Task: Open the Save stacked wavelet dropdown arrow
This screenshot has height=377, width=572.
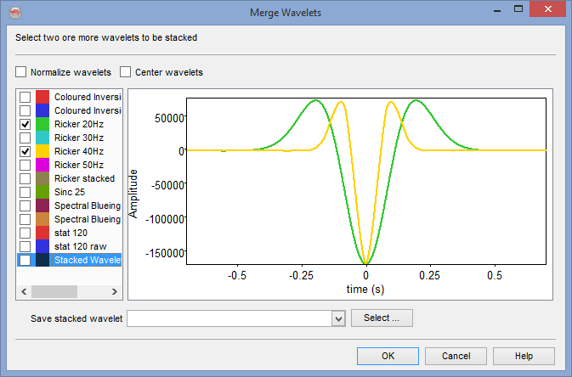Action: (x=337, y=318)
